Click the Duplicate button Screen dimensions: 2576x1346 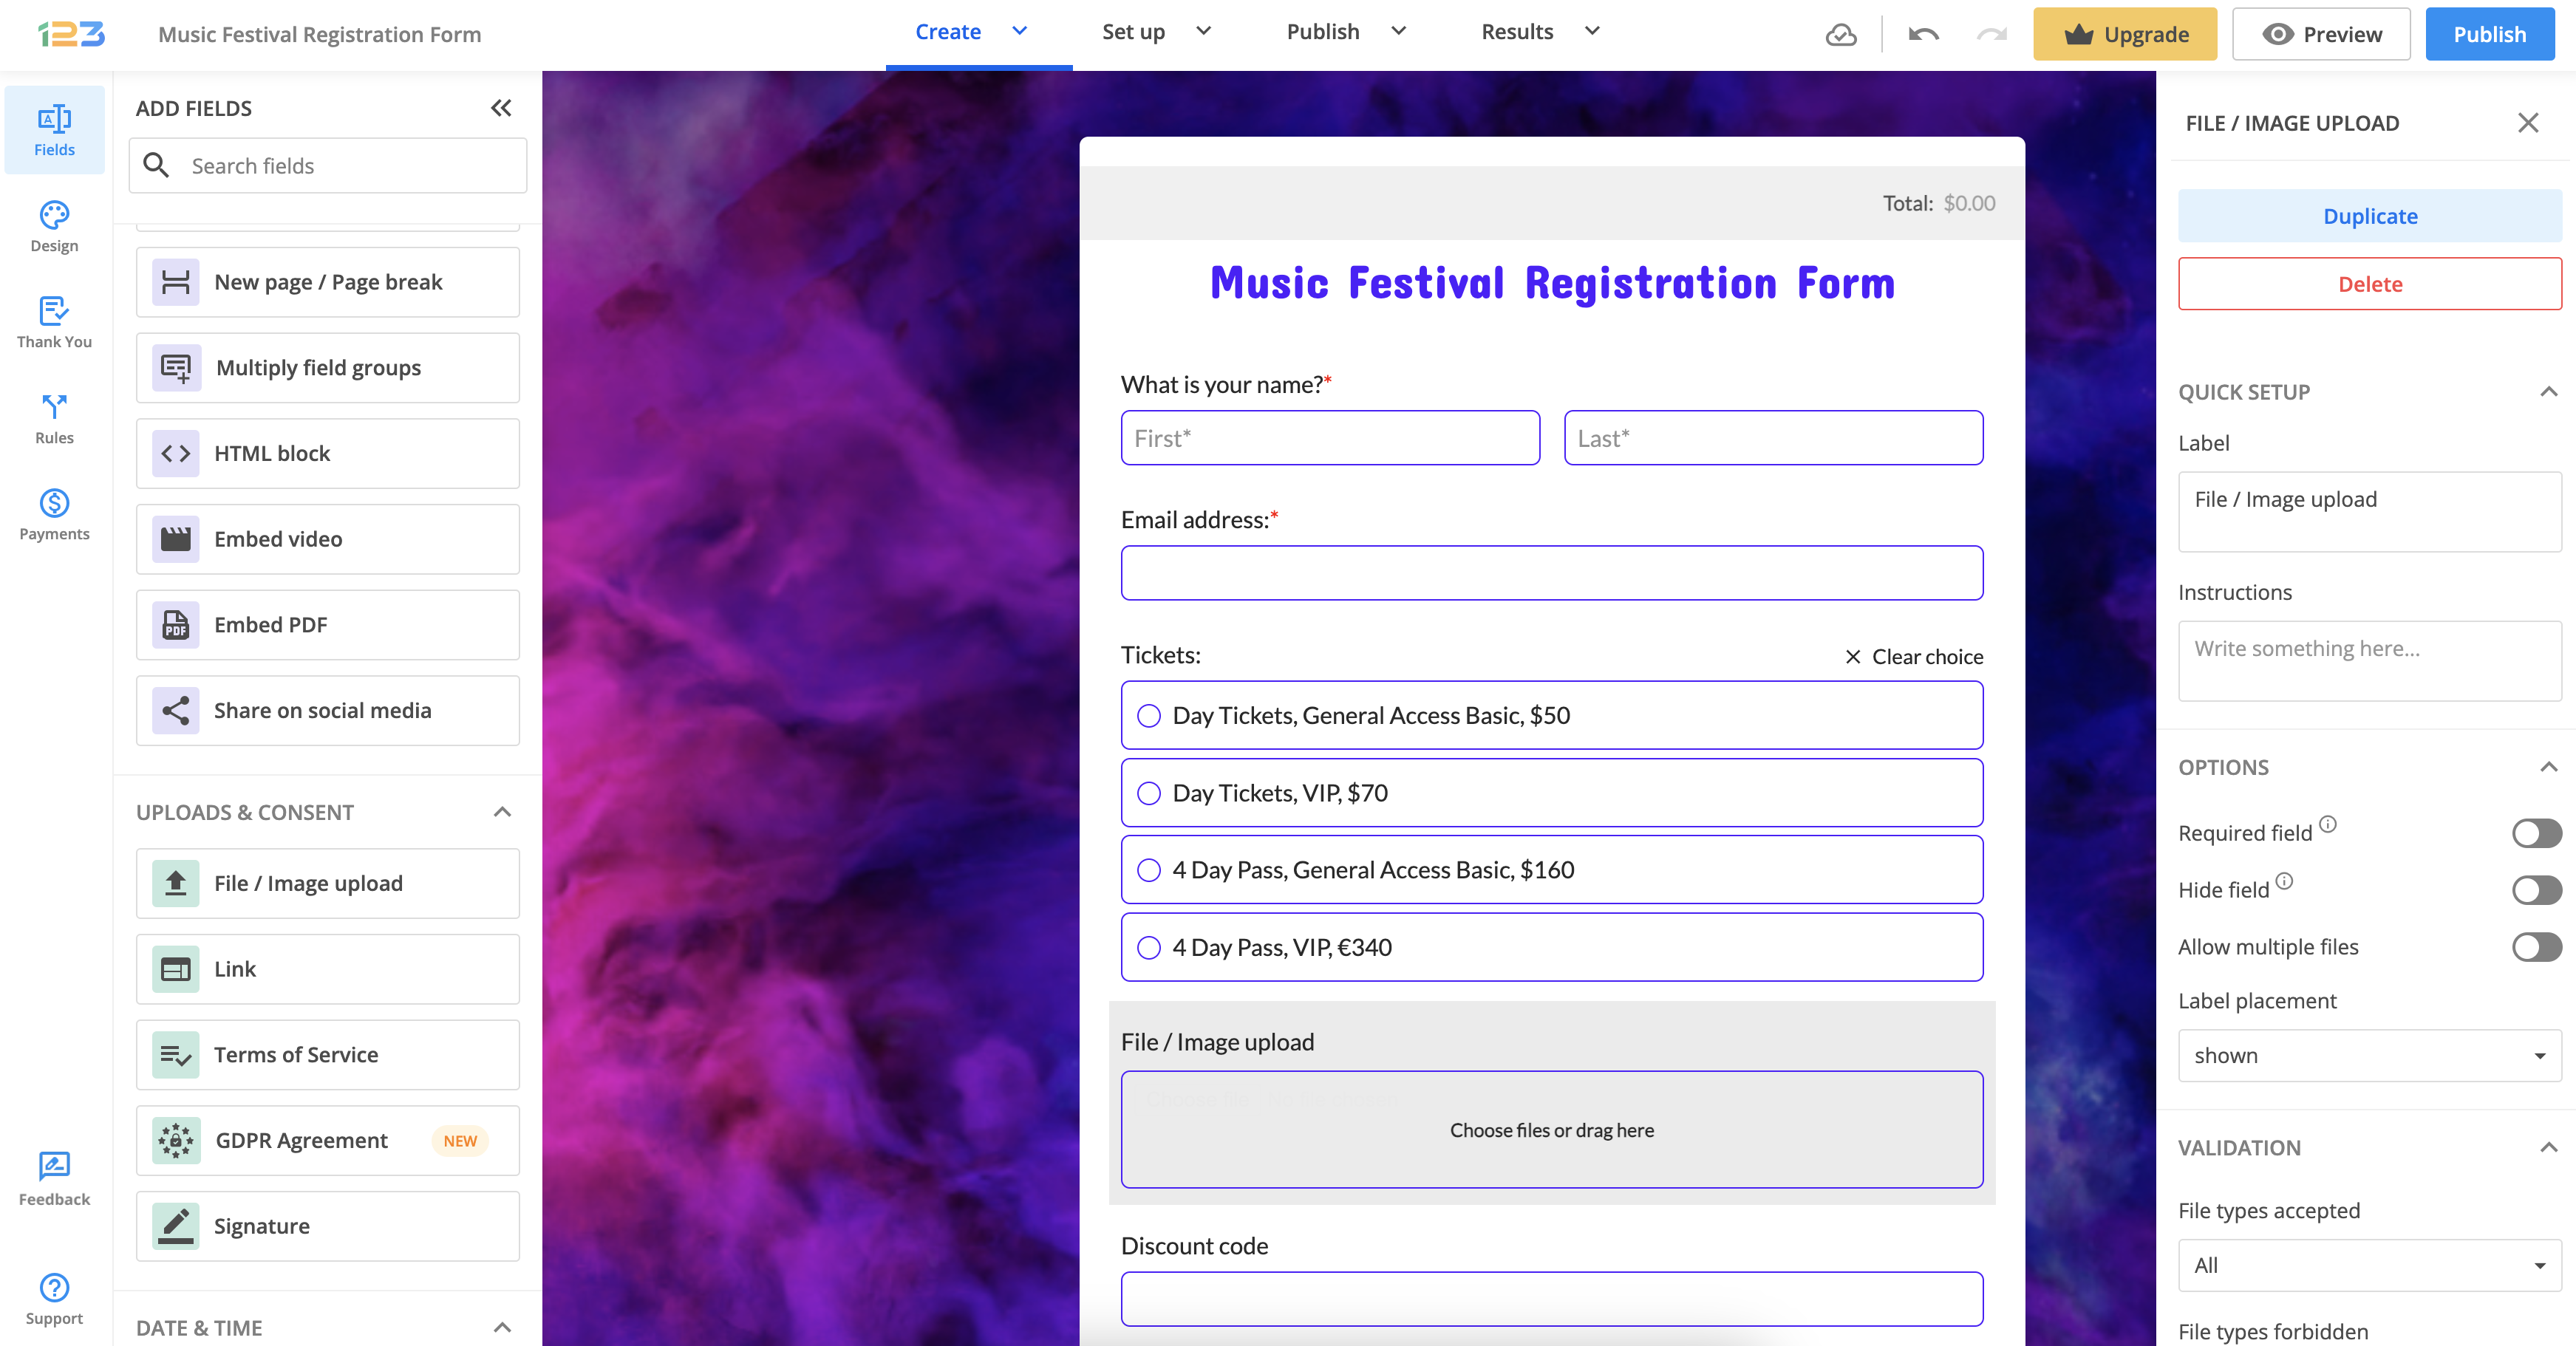click(x=2370, y=215)
